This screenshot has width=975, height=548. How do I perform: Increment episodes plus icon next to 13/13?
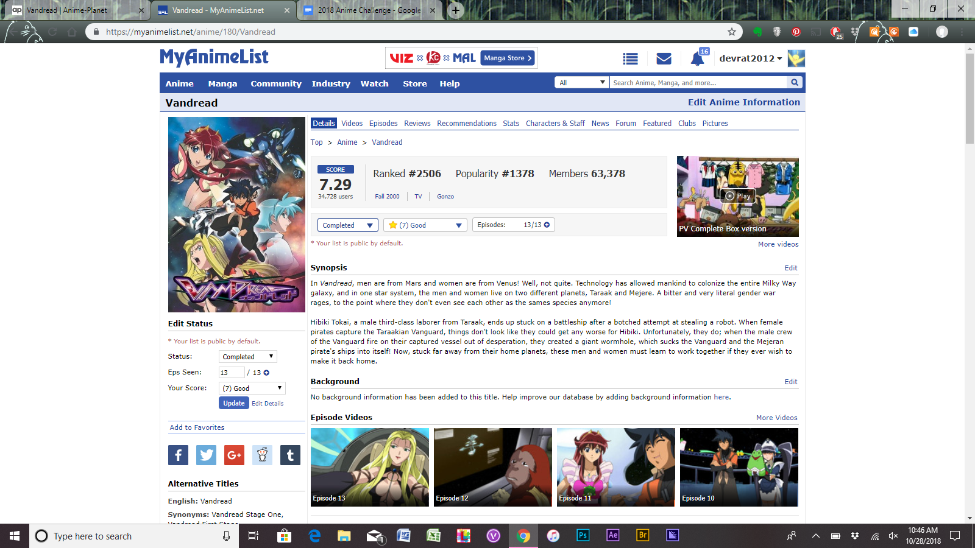click(547, 225)
